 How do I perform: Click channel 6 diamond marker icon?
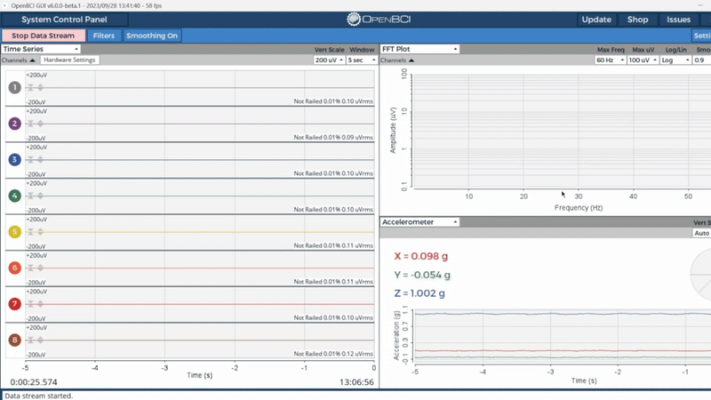coord(40,268)
